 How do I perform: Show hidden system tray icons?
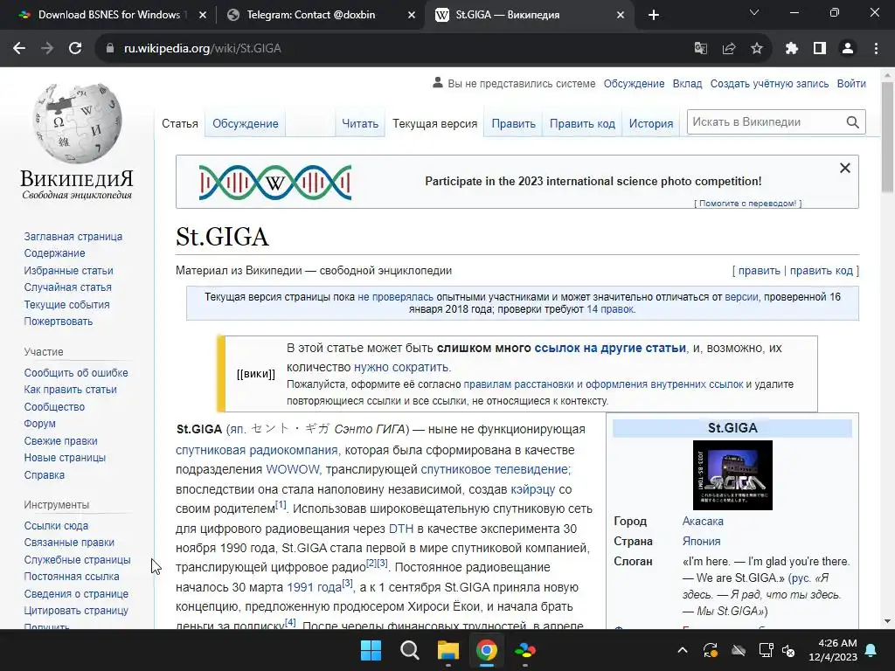[x=682, y=650]
